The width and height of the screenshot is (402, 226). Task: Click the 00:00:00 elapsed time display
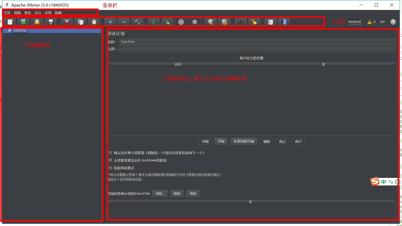(x=354, y=22)
